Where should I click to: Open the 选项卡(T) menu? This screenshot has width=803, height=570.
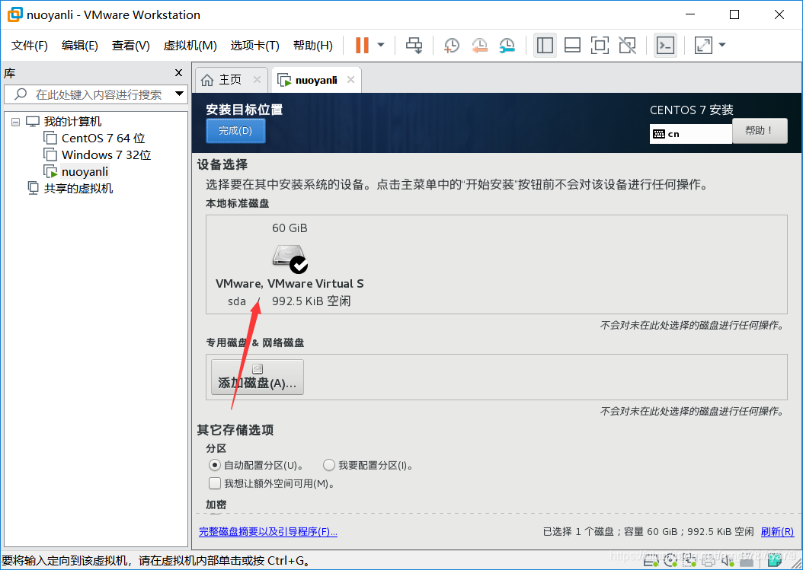pyautogui.click(x=254, y=46)
